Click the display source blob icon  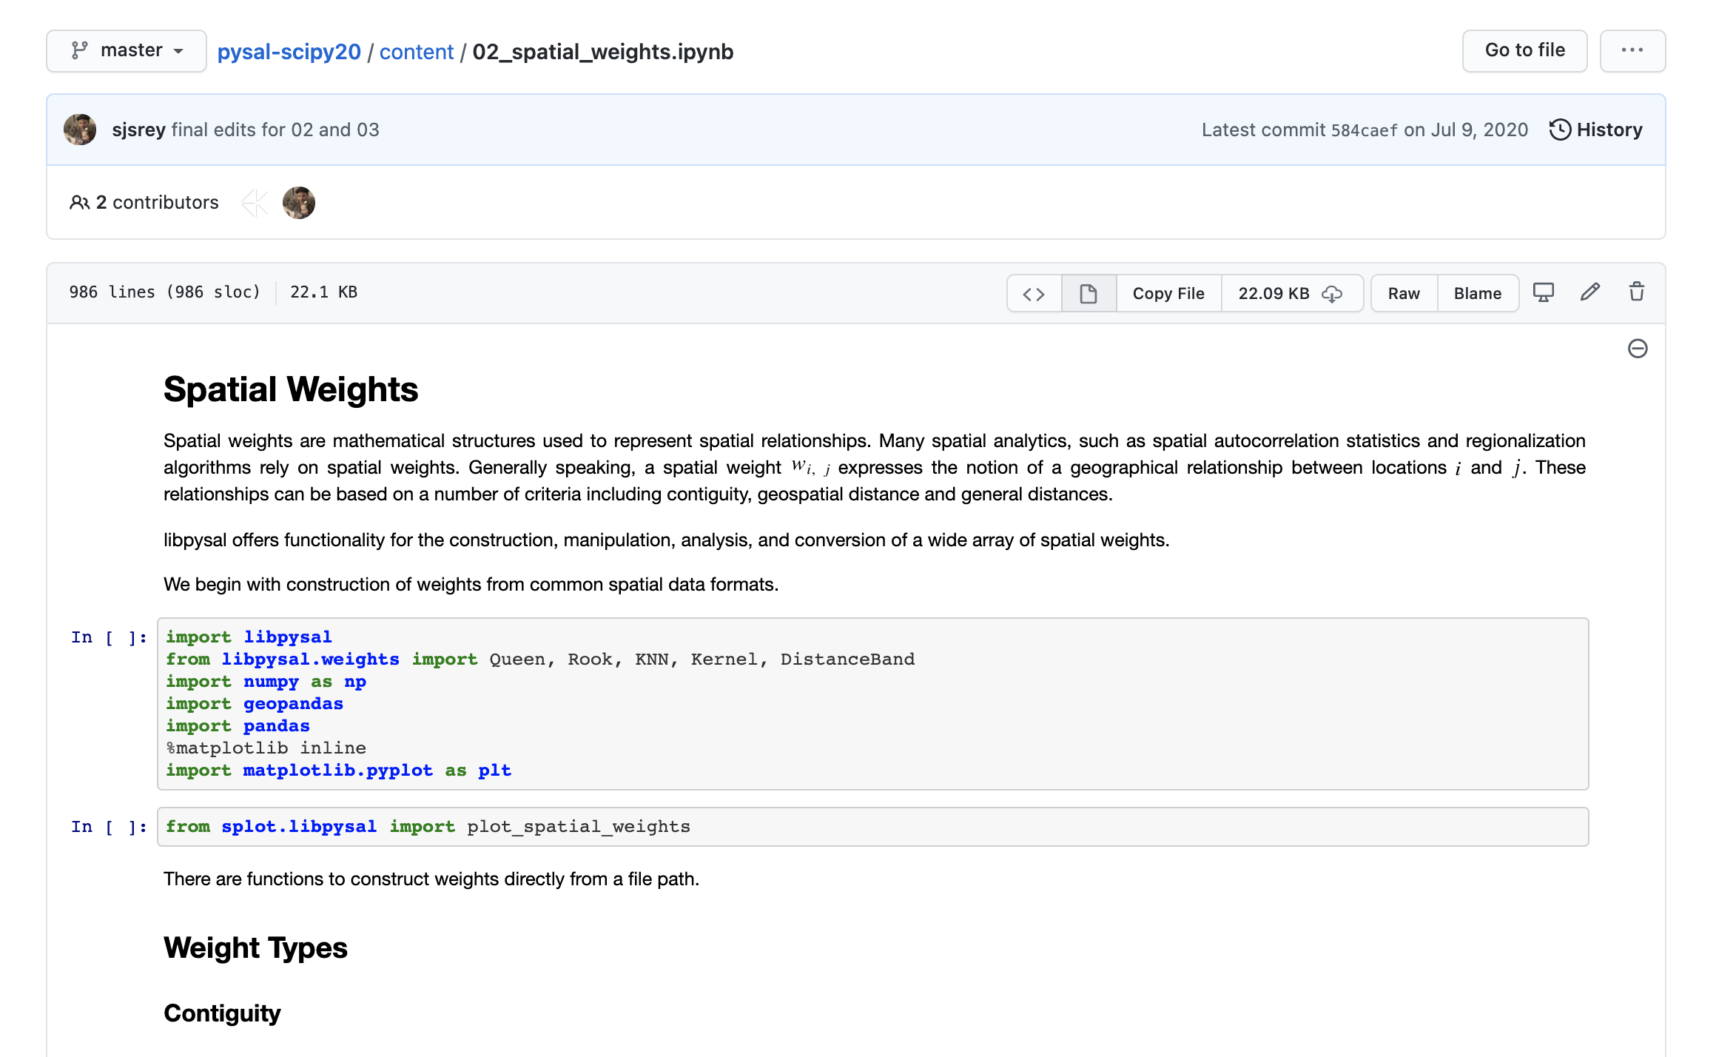click(x=1034, y=294)
